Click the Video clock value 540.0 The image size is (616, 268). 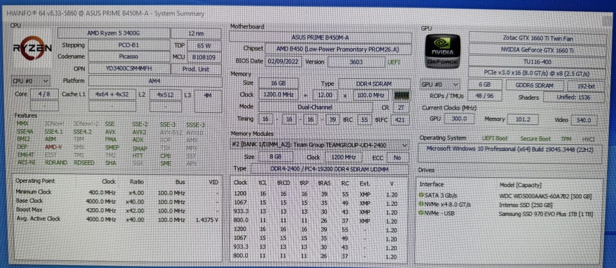(x=584, y=120)
